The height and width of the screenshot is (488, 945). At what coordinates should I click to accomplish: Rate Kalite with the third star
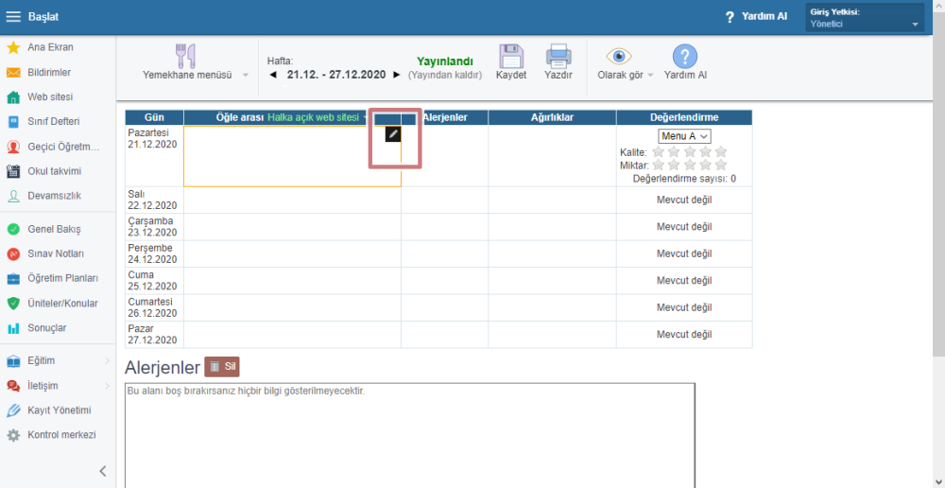[690, 152]
